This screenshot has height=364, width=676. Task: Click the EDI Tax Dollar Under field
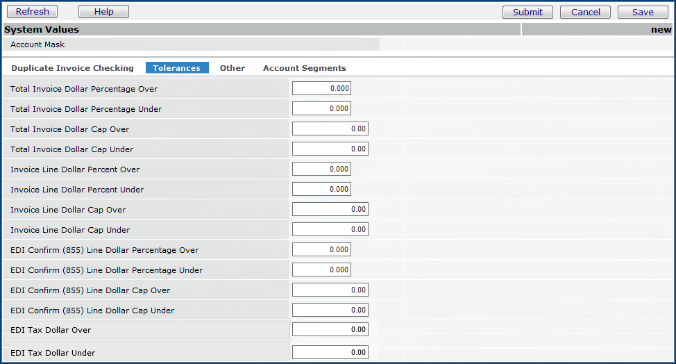coord(330,353)
